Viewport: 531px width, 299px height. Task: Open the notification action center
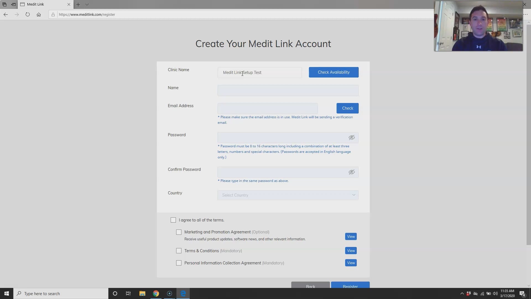[x=522, y=293]
